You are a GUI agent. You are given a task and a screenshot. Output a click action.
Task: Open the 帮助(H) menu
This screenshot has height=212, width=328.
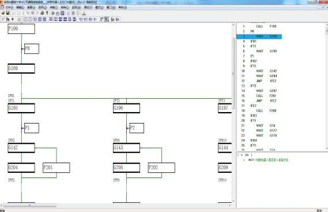coord(122,7)
